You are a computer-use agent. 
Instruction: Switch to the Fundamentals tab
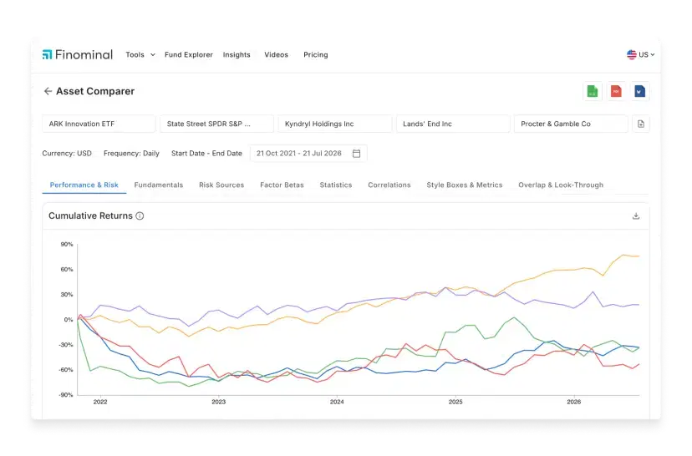pos(159,185)
